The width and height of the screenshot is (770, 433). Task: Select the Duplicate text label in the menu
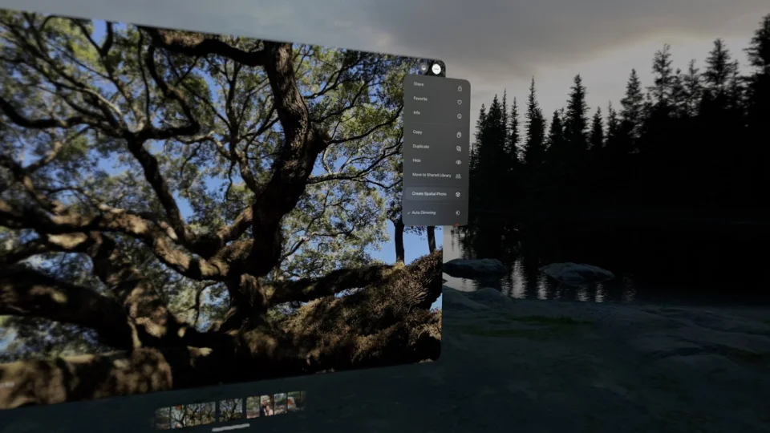tap(421, 148)
